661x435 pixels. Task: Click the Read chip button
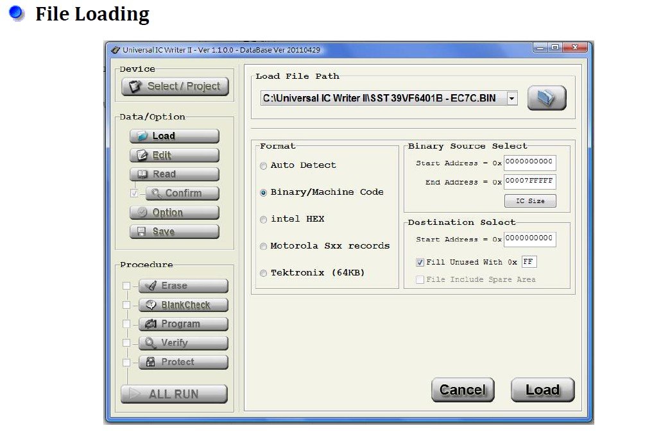175,174
